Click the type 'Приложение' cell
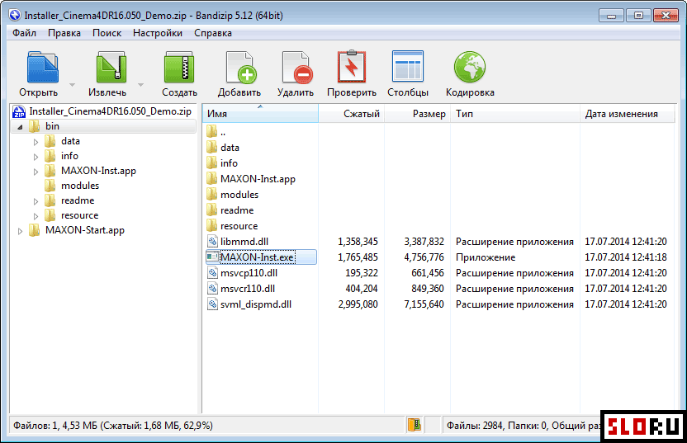 [x=486, y=257]
